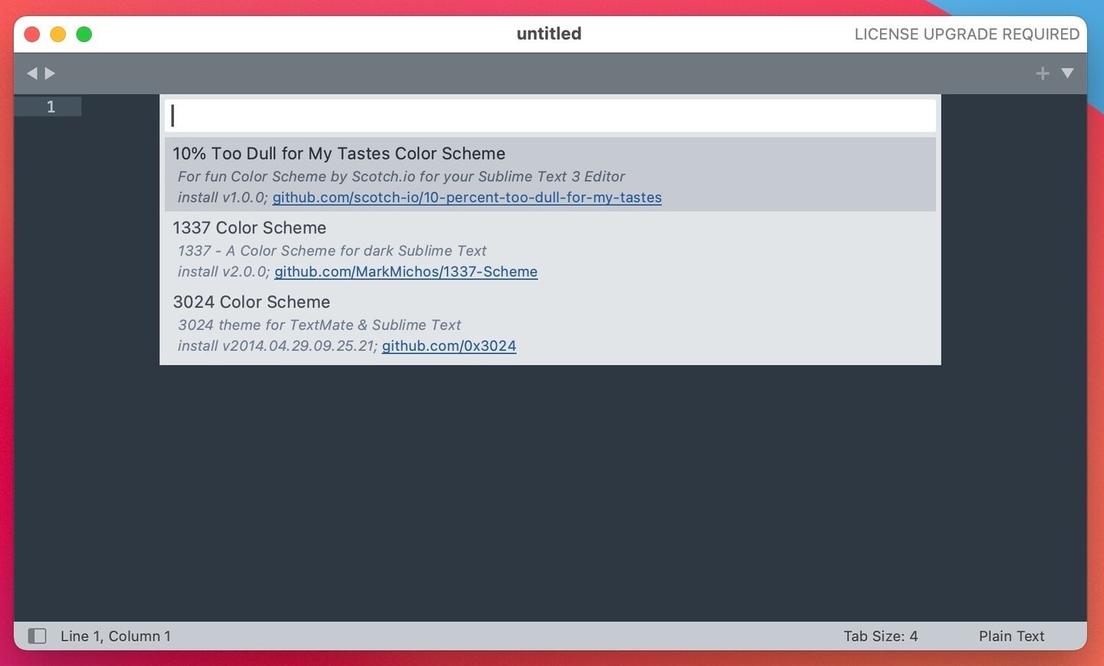
Task: Click the tab scroll right arrow
Action: click(x=51, y=74)
